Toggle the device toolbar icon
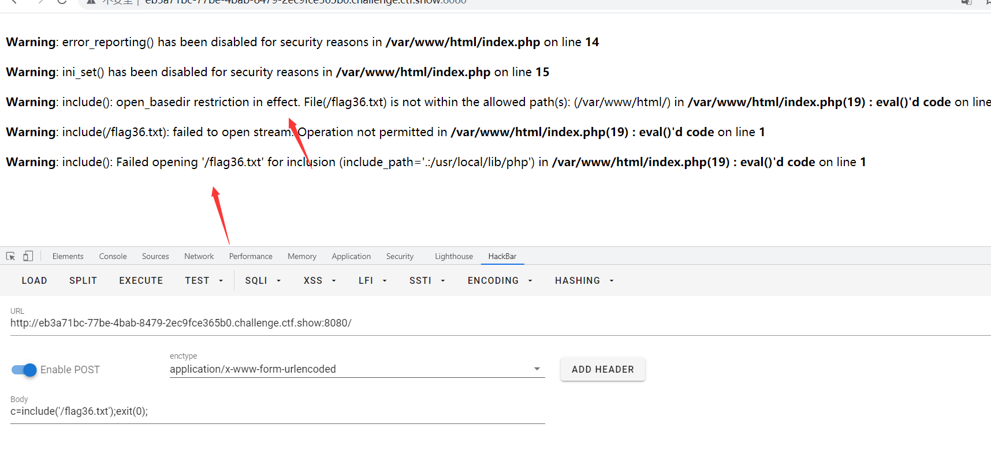This screenshot has height=454, width=991. [28, 256]
